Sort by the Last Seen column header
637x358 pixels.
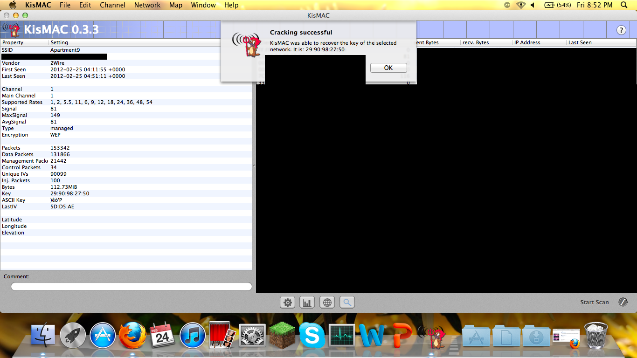601,42
